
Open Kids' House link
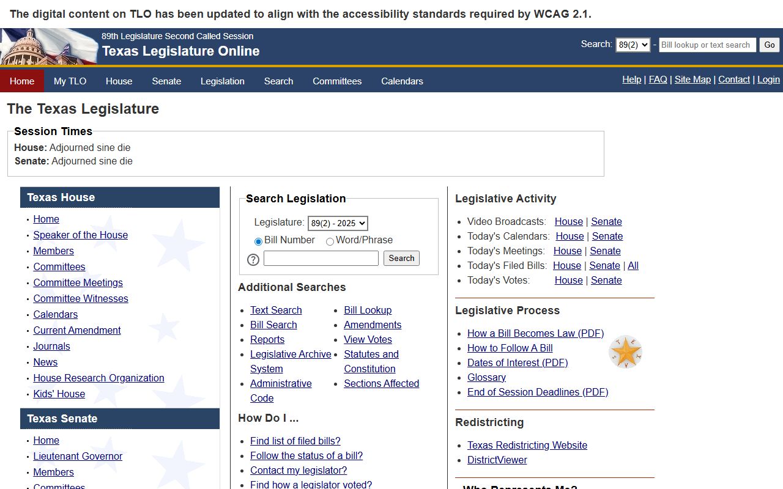coord(59,394)
